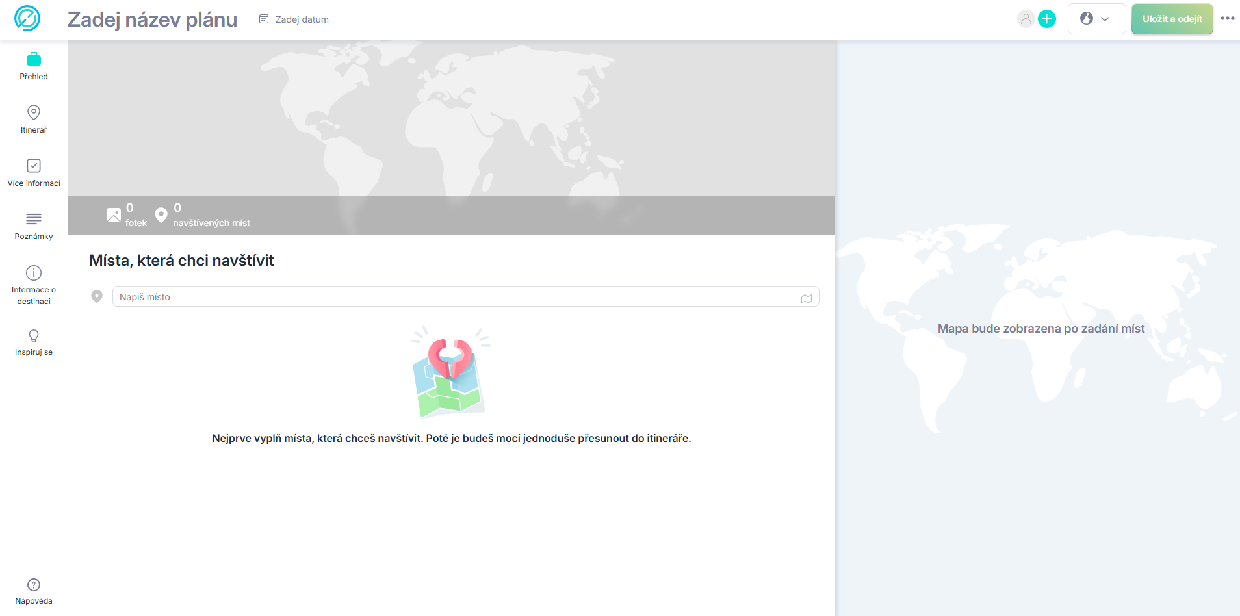This screenshot has height=616, width=1240.
Task: Click the grey world map cover image
Action: tap(452, 118)
